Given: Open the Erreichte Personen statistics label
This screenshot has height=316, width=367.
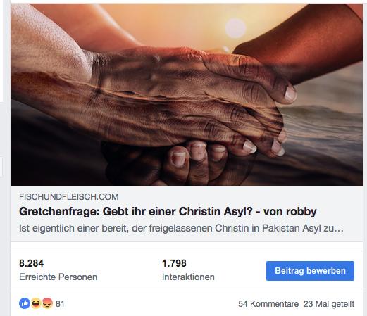Looking at the screenshot, I should (x=58, y=277).
